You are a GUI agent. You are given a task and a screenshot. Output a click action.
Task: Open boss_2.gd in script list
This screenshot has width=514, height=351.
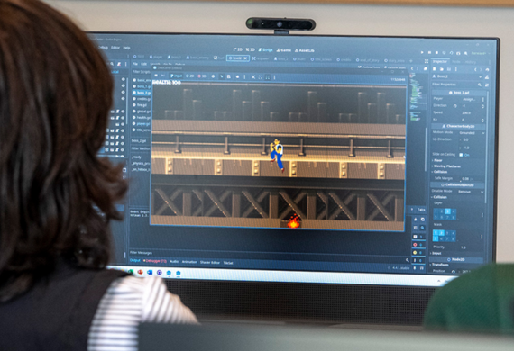142,93
